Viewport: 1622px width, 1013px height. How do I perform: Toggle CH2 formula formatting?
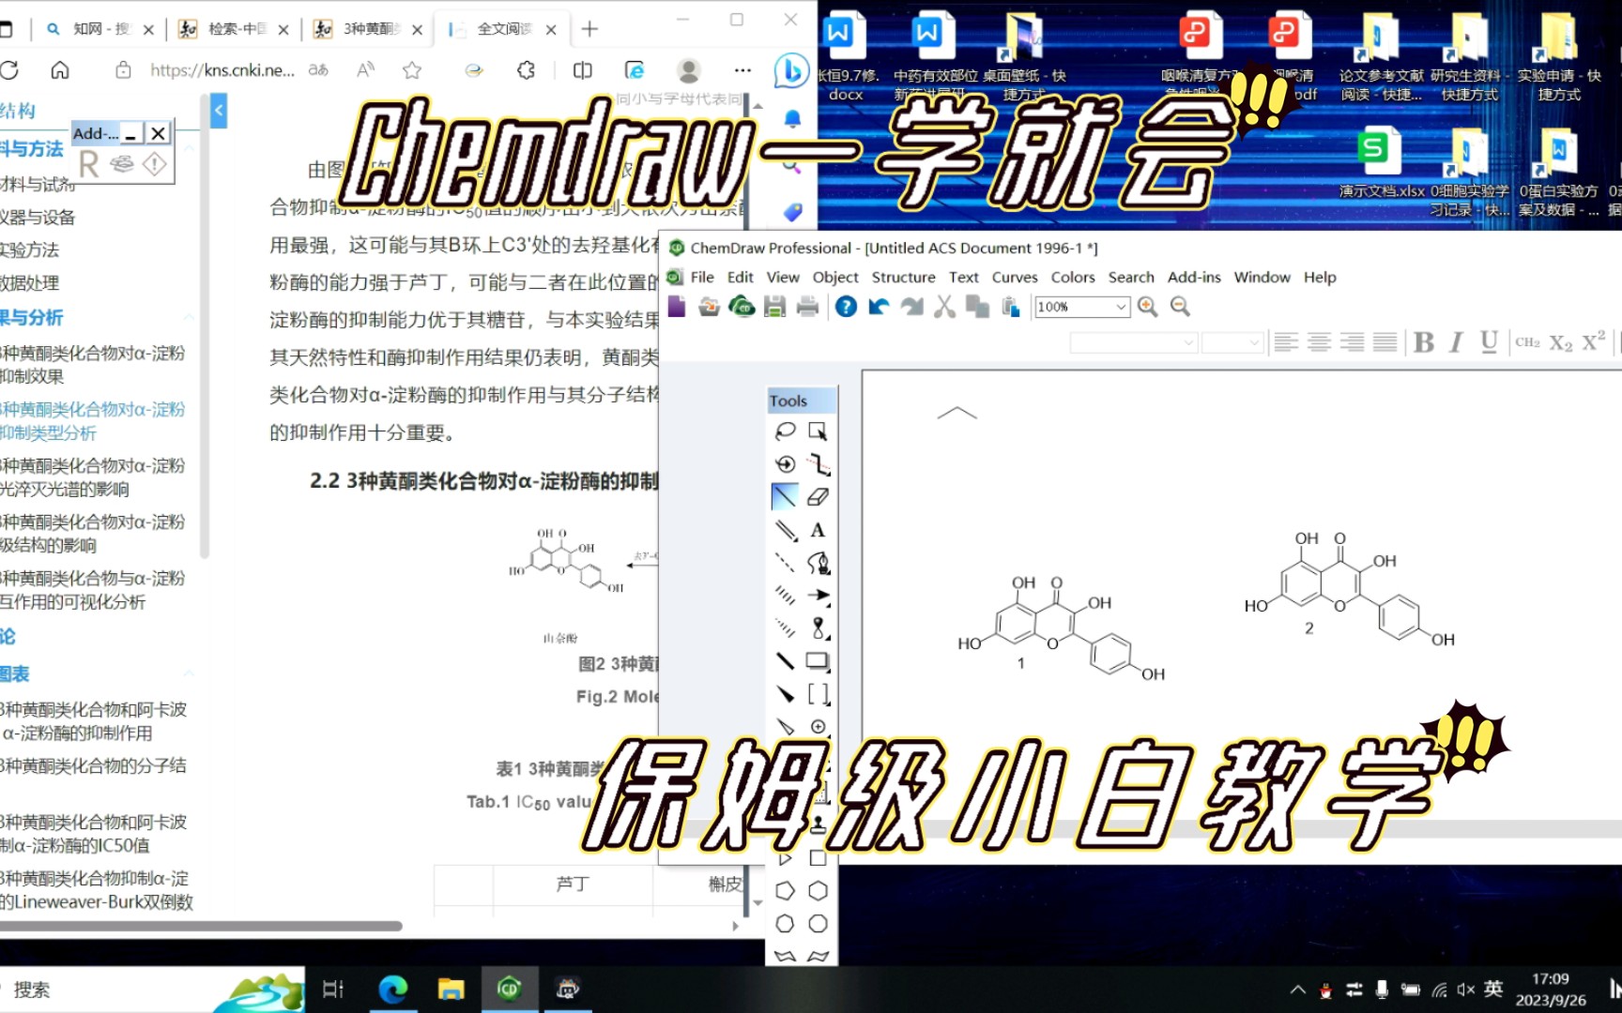pos(1527,342)
